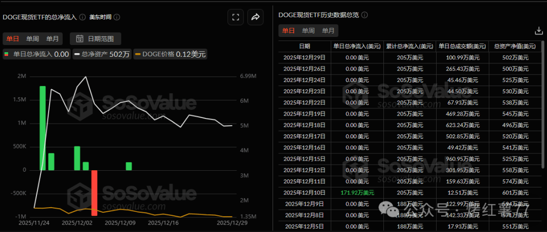The width and height of the screenshot is (547, 232).
Task: Switch chart to 单月 view
Action: point(52,38)
